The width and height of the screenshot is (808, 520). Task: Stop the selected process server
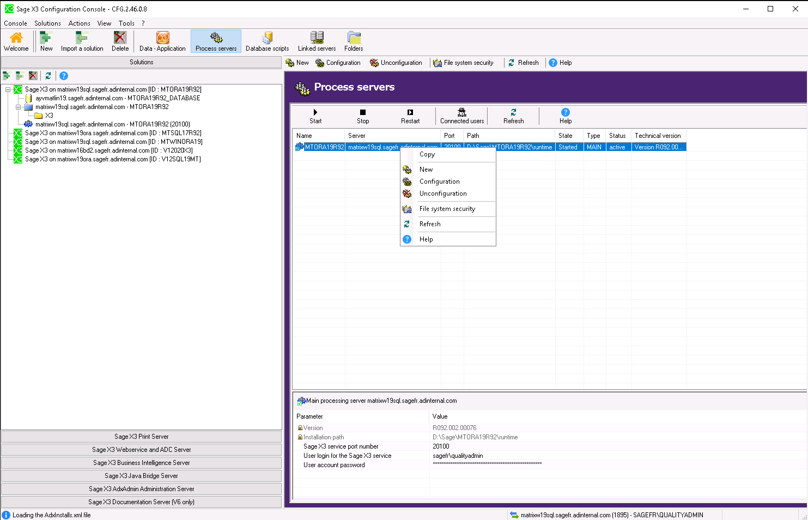363,116
